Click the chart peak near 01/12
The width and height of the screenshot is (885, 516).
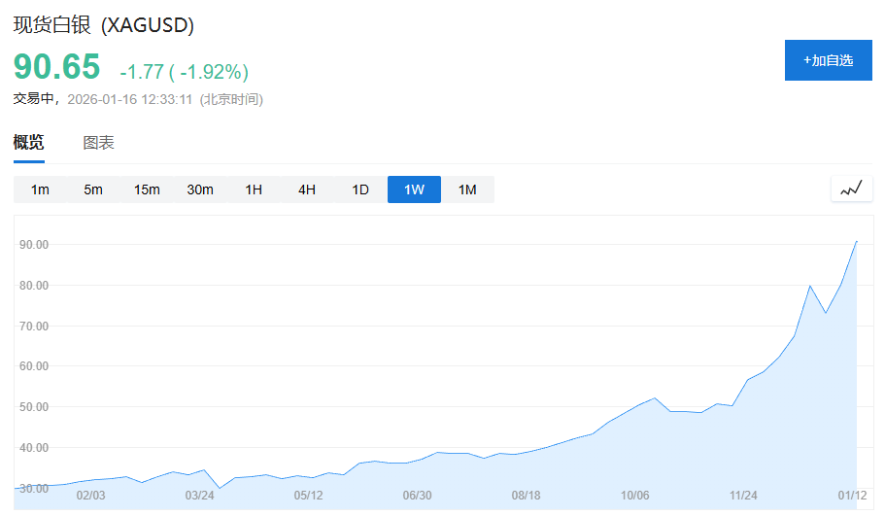[856, 241]
